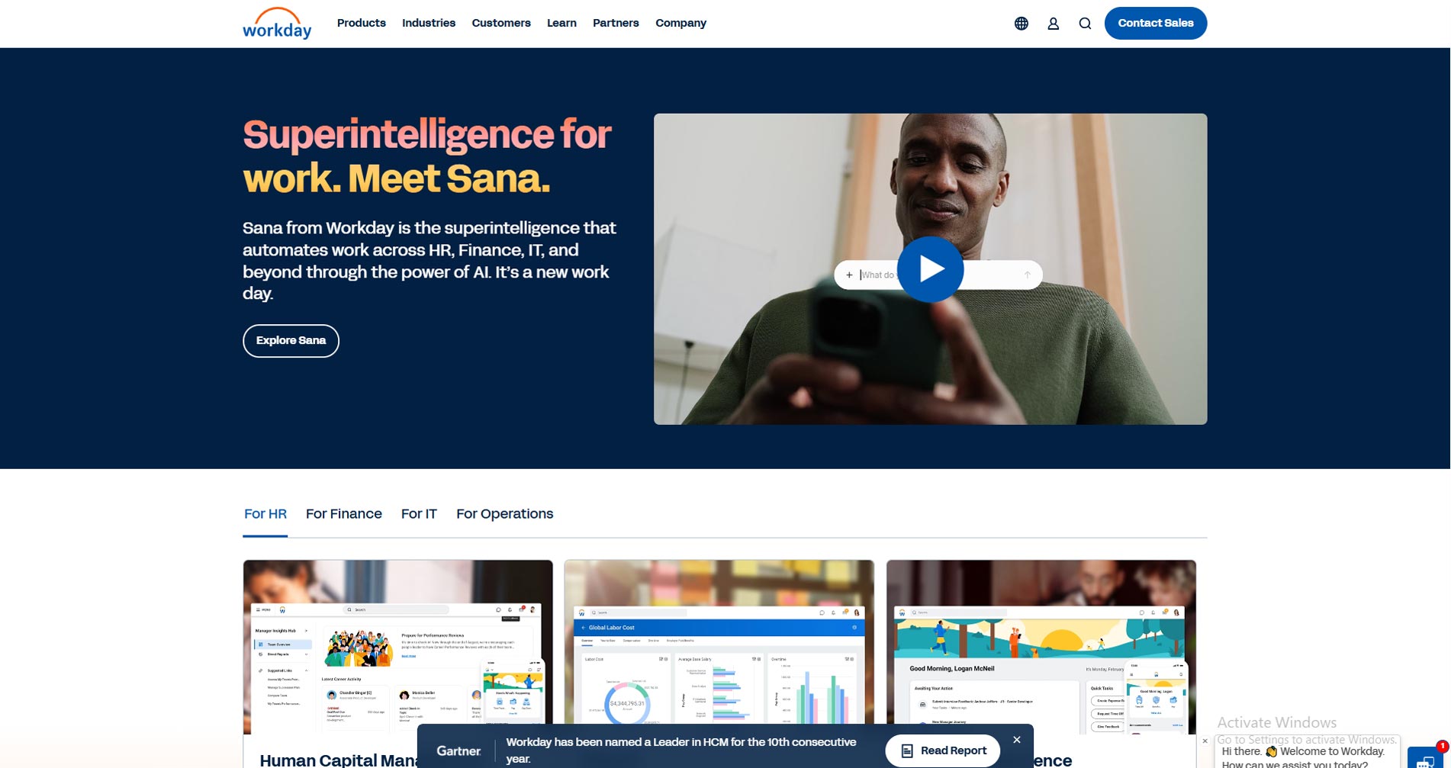Open the globe language selector

(1021, 24)
